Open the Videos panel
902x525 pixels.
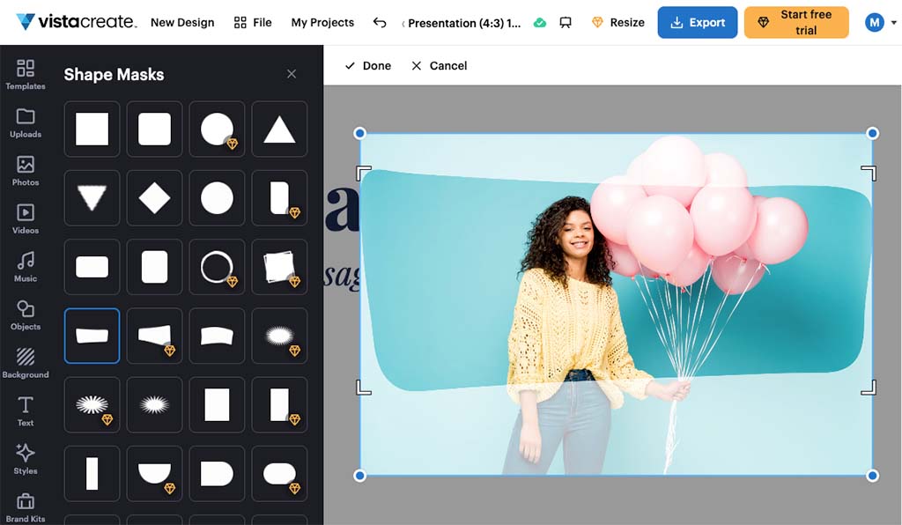coord(26,219)
